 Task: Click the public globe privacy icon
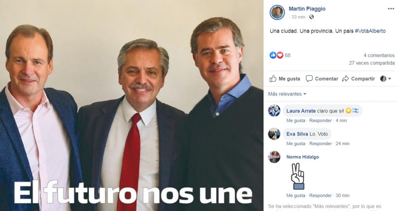tap(312, 17)
